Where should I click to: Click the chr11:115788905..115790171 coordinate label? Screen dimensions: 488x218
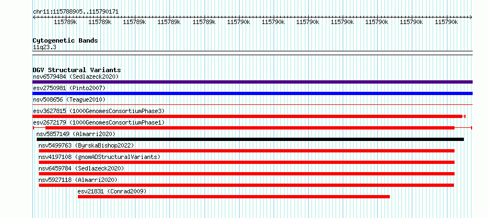(x=76, y=12)
